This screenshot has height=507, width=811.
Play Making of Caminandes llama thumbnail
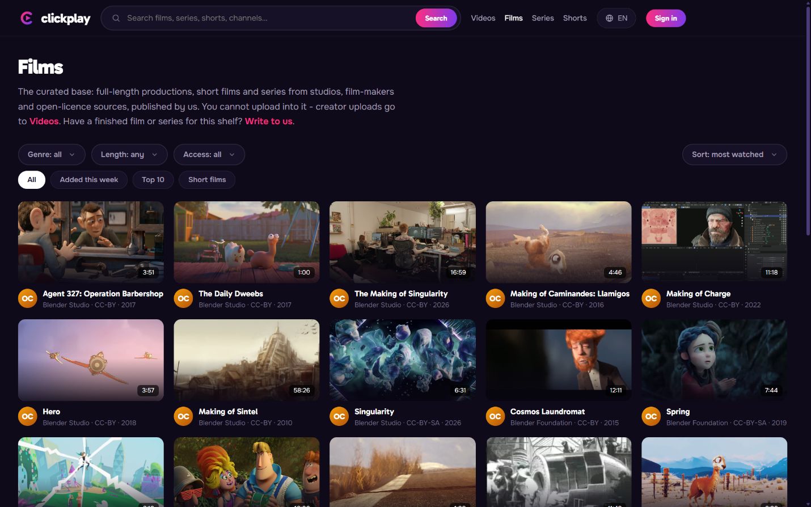click(x=559, y=242)
